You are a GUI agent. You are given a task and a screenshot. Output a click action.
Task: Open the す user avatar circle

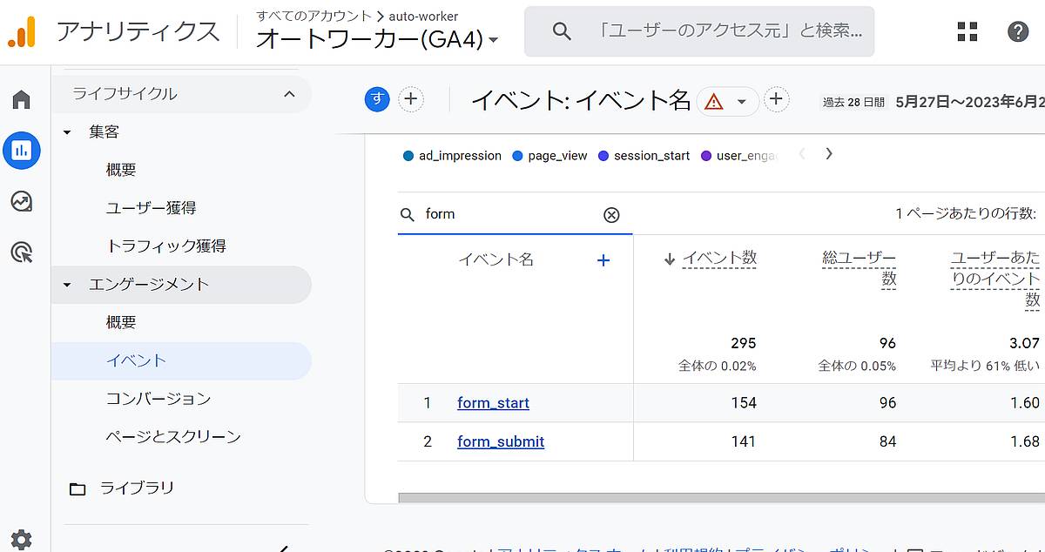(x=377, y=99)
